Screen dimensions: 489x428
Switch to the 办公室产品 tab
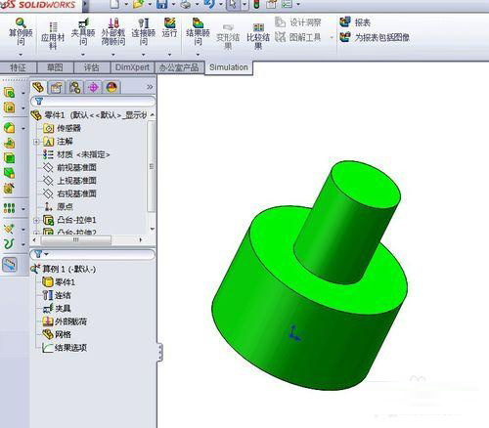pyautogui.click(x=179, y=67)
